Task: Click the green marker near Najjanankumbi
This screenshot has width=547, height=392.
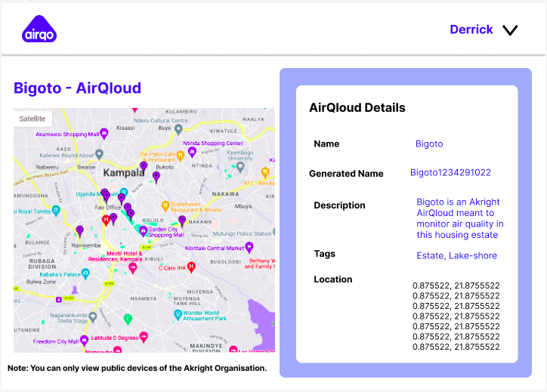Action: tap(128, 319)
